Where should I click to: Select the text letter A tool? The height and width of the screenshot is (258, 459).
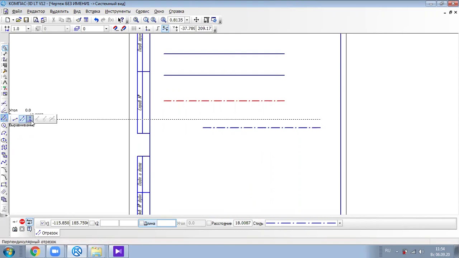[5, 82]
